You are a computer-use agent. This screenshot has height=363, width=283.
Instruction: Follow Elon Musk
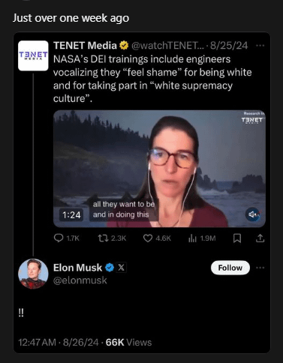230,268
